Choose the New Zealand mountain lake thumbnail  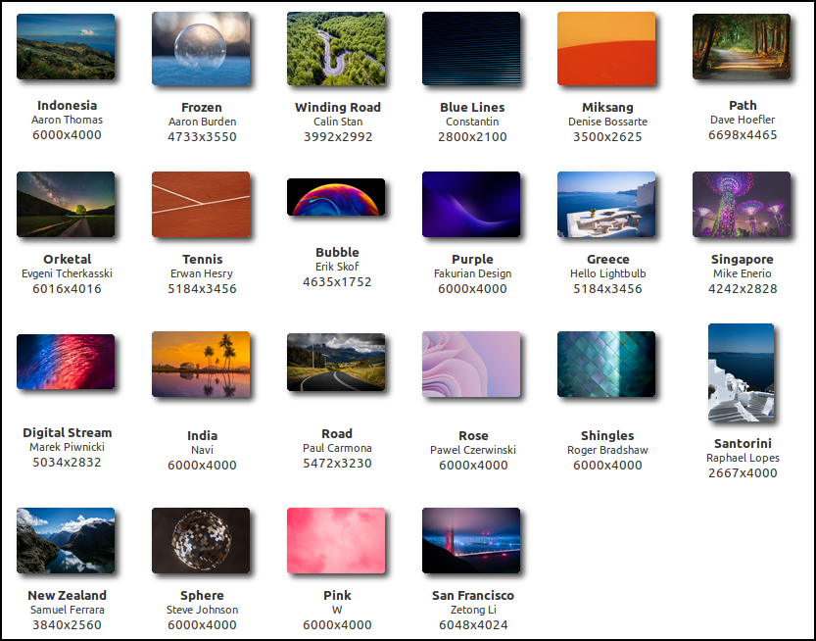click(x=66, y=540)
